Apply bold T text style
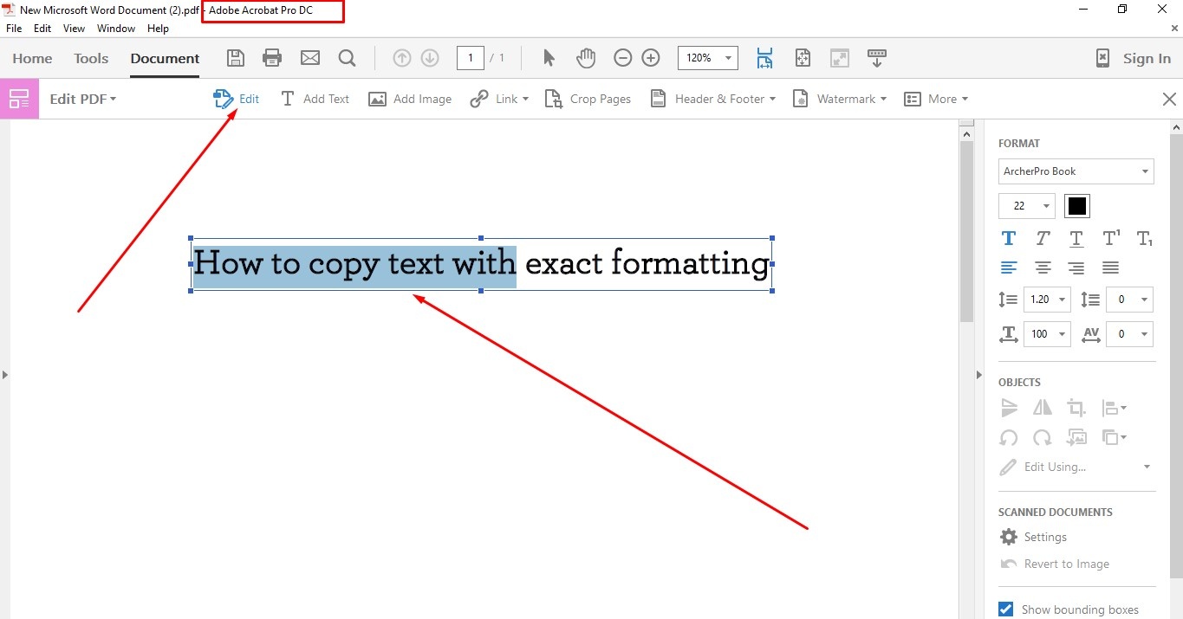This screenshot has width=1183, height=619. (x=1009, y=238)
